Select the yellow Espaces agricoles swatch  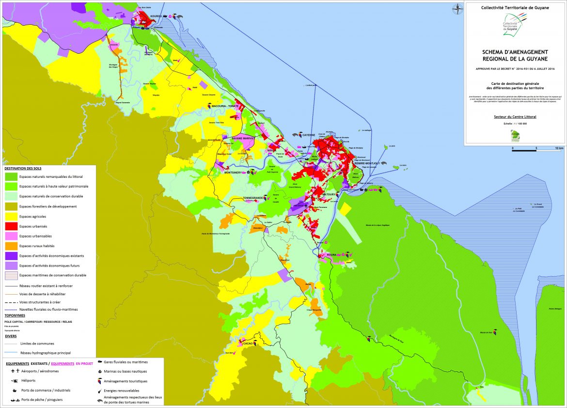pyautogui.click(x=11, y=217)
